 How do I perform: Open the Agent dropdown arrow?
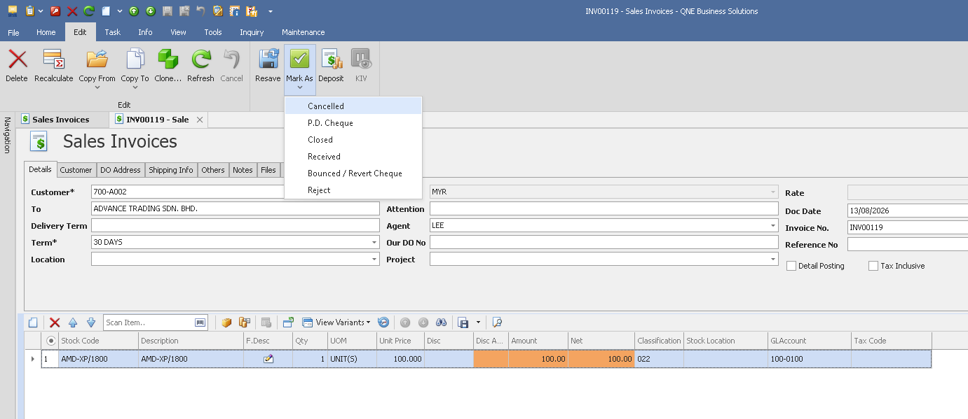coord(773,226)
